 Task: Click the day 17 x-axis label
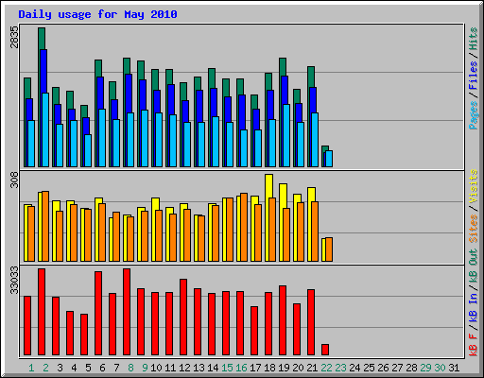click(x=255, y=368)
